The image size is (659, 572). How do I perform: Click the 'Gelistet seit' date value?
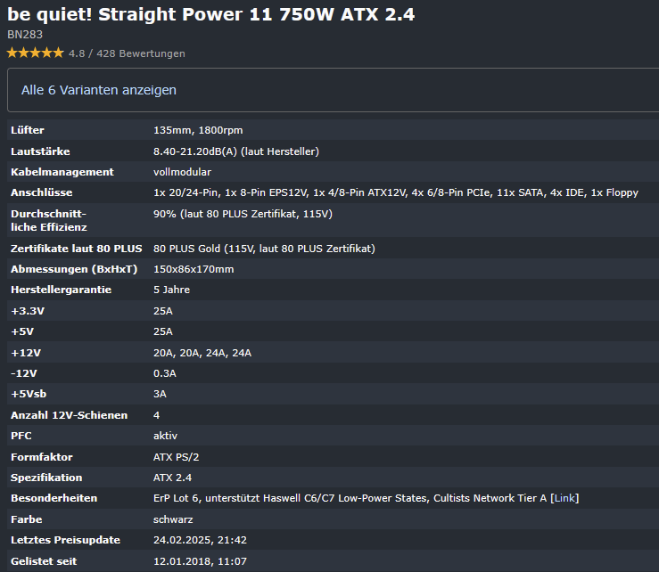point(200,561)
